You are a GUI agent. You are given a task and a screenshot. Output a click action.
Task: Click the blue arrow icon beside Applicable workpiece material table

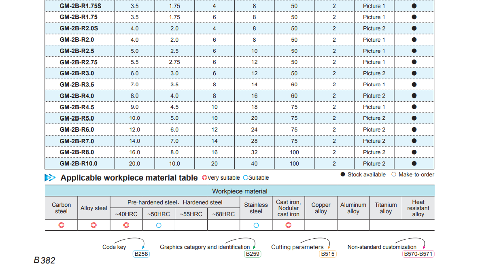50,178
